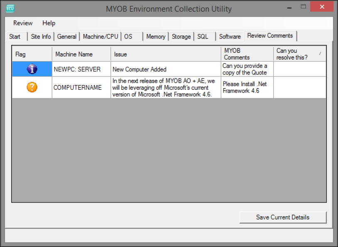Show the Memory tab

156,37
